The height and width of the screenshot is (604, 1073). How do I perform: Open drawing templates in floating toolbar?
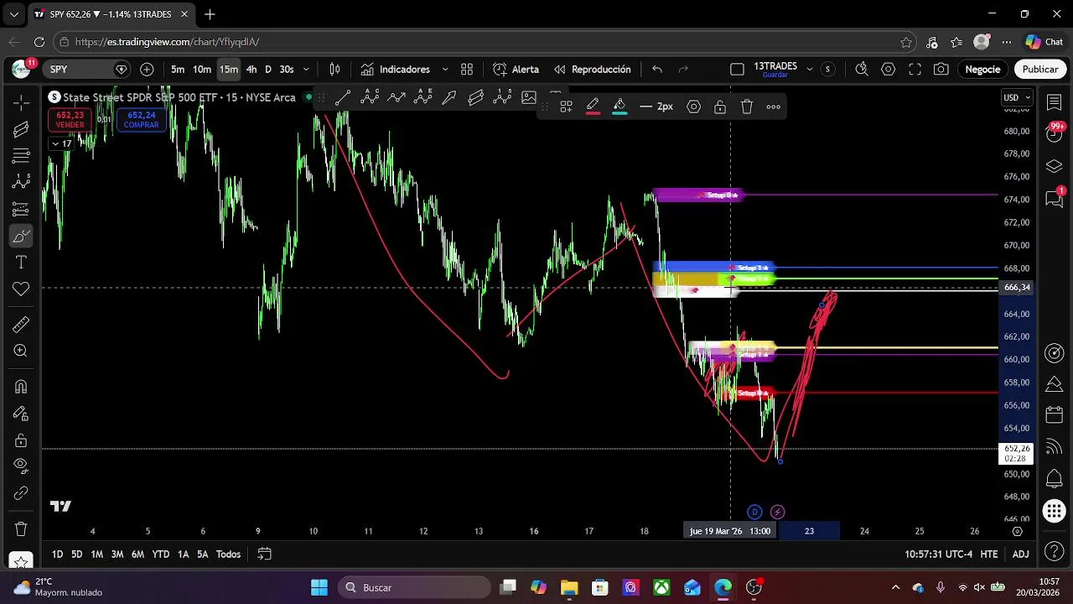coord(567,107)
